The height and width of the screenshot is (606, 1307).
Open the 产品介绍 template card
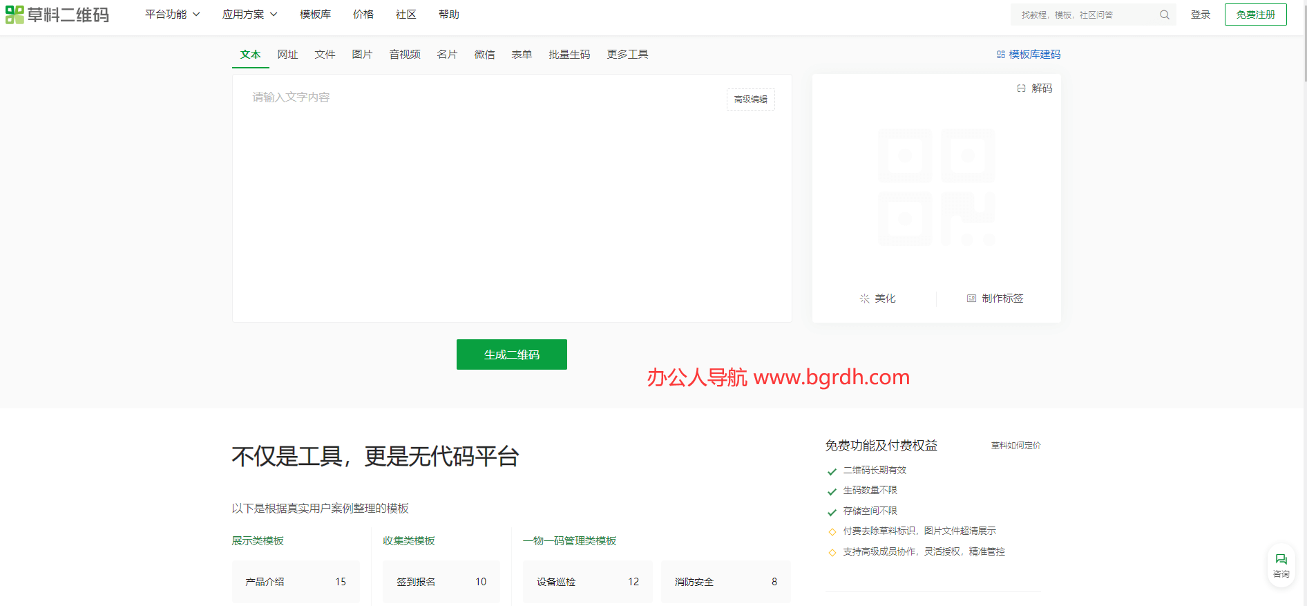point(296,582)
